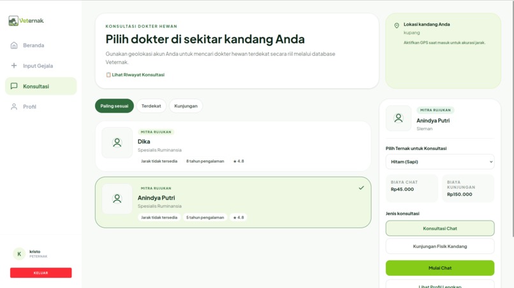This screenshot has height=288, width=514.
Task: Open the Hitam (Sapi) livestock dropdown
Action: pos(440,162)
